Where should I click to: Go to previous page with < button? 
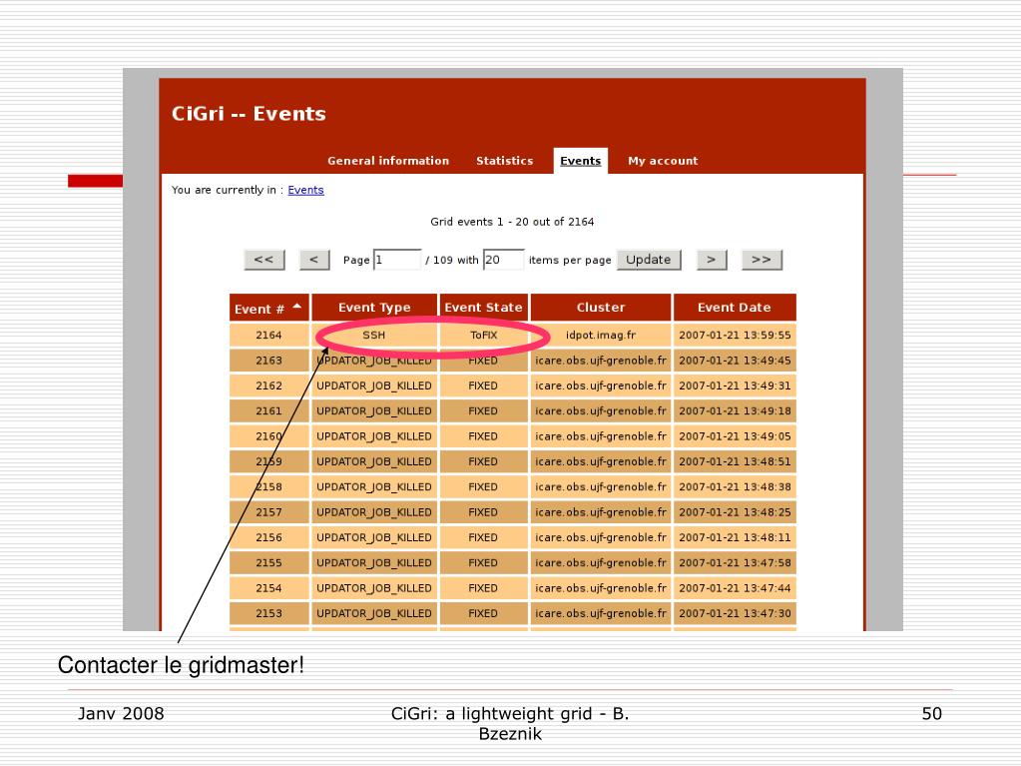pos(313,260)
